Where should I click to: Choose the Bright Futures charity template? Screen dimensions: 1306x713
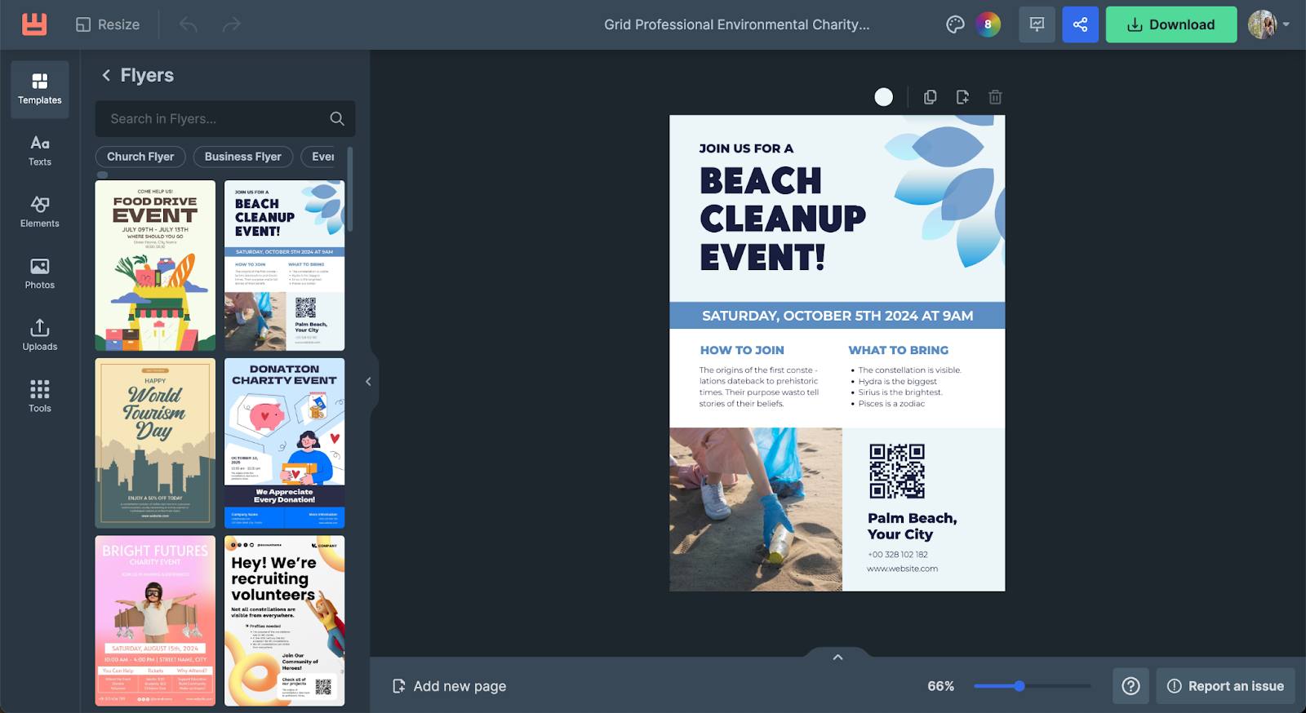pyautogui.click(x=155, y=620)
